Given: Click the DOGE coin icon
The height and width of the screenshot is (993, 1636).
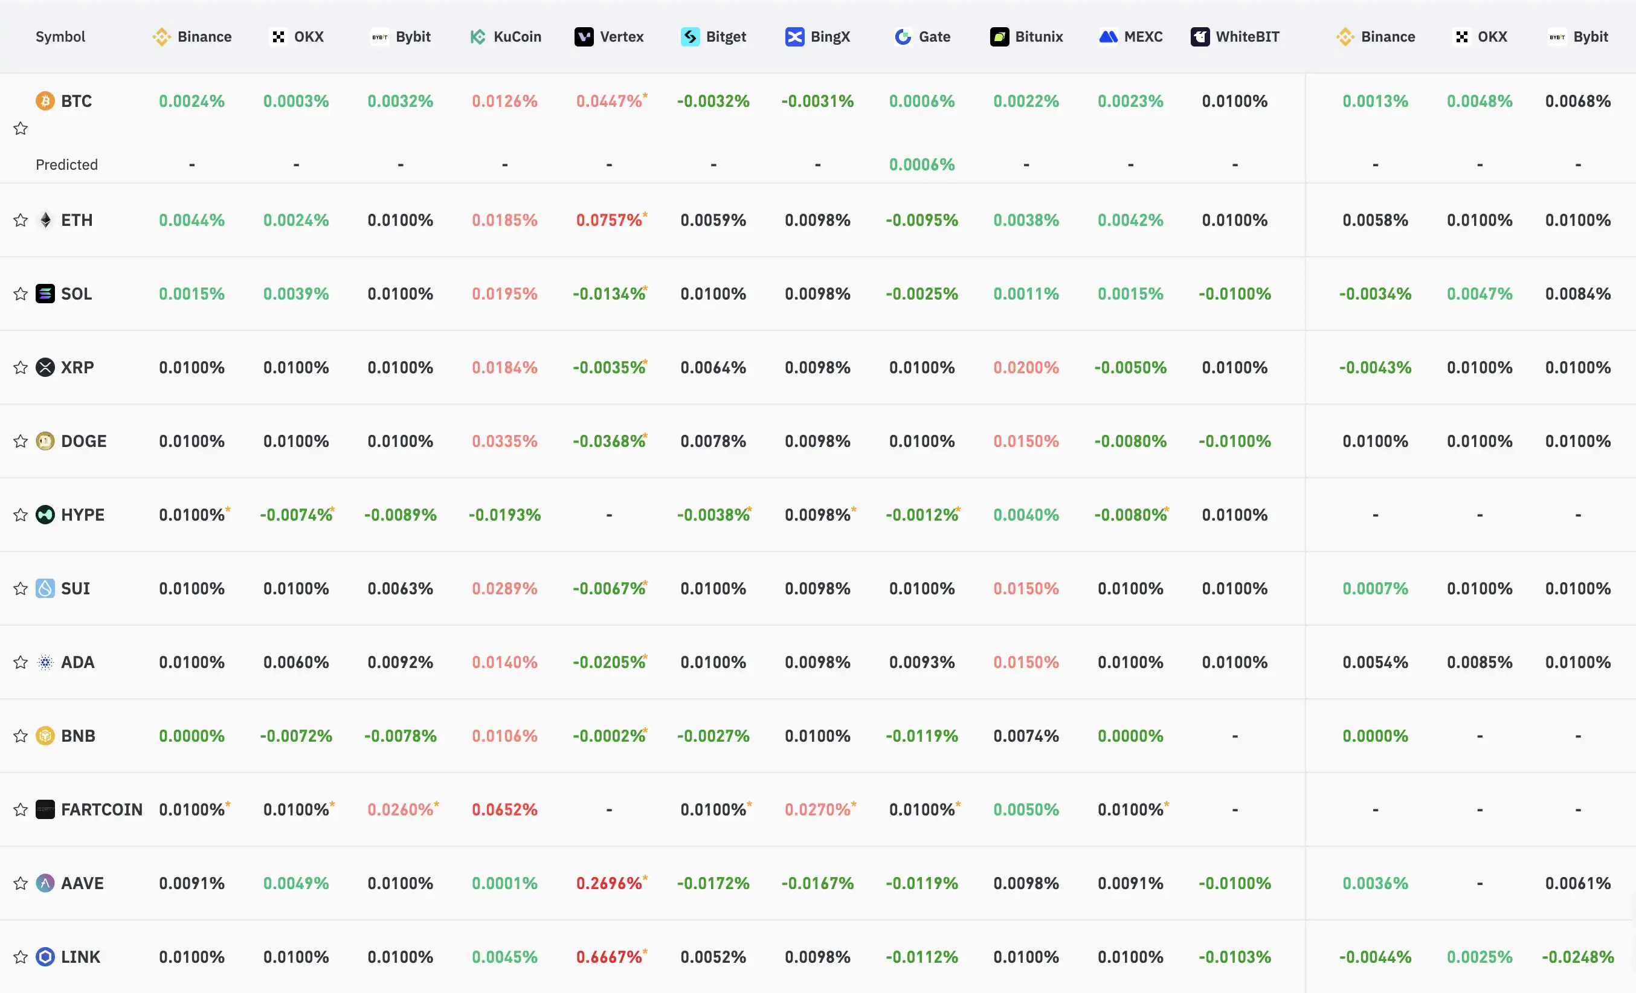Looking at the screenshot, I should pyautogui.click(x=45, y=442).
